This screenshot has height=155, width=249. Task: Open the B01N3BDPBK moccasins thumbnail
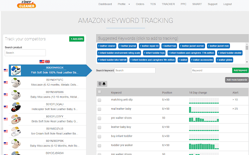[x=16, y=143]
